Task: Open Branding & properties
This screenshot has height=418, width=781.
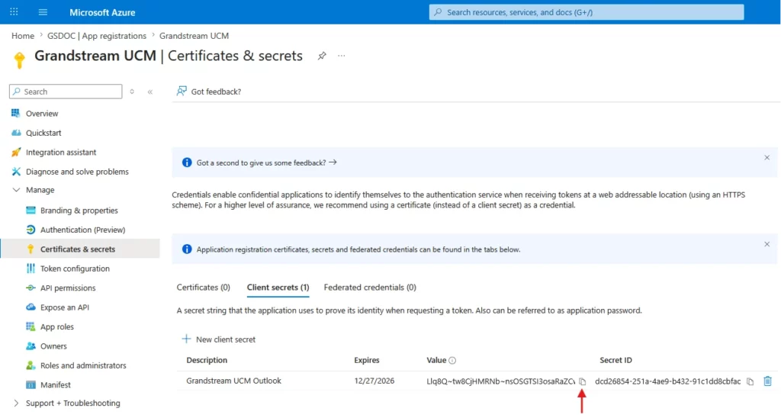Action: click(x=79, y=211)
